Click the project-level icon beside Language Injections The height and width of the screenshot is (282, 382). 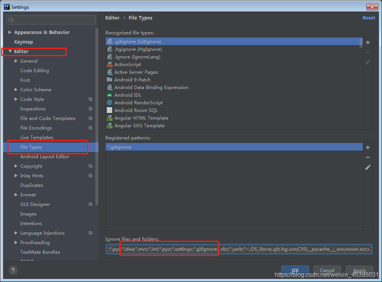click(x=91, y=233)
